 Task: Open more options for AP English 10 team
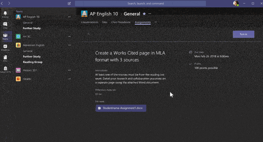(69, 17)
